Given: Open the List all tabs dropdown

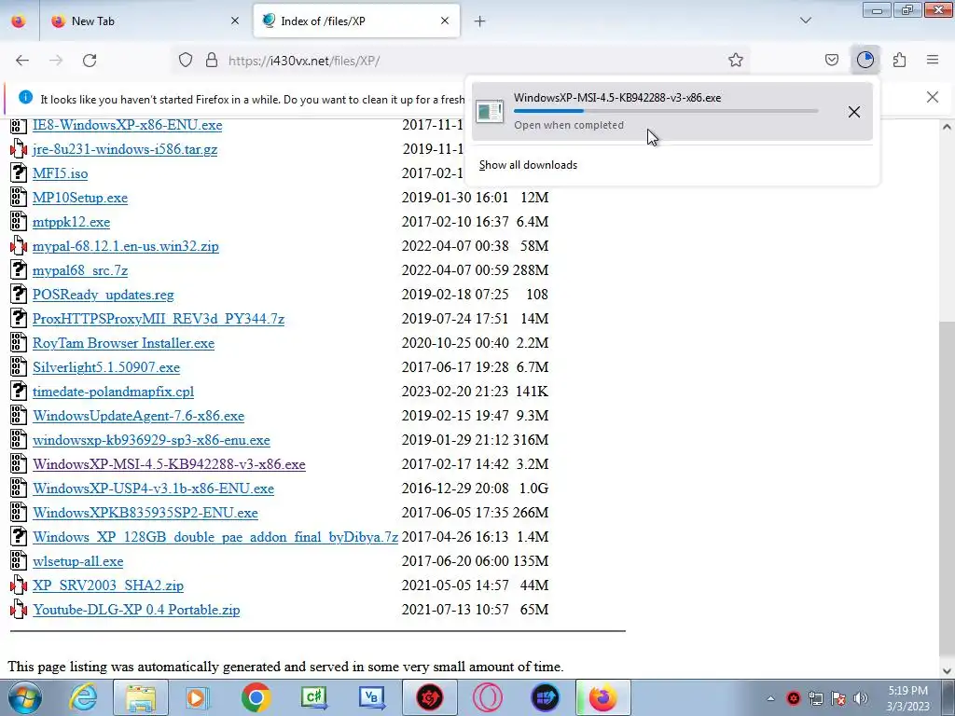Looking at the screenshot, I should click(806, 21).
